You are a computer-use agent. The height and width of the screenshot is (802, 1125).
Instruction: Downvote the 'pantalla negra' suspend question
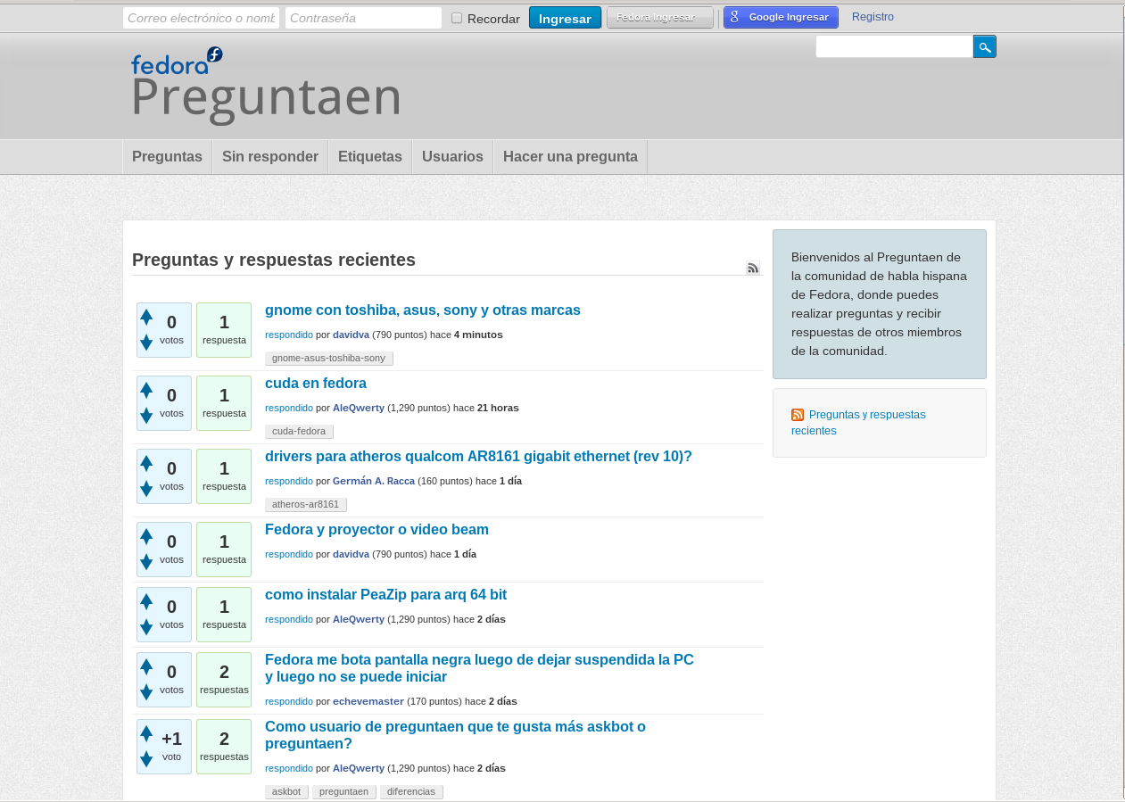pyautogui.click(x=146, y=692)
